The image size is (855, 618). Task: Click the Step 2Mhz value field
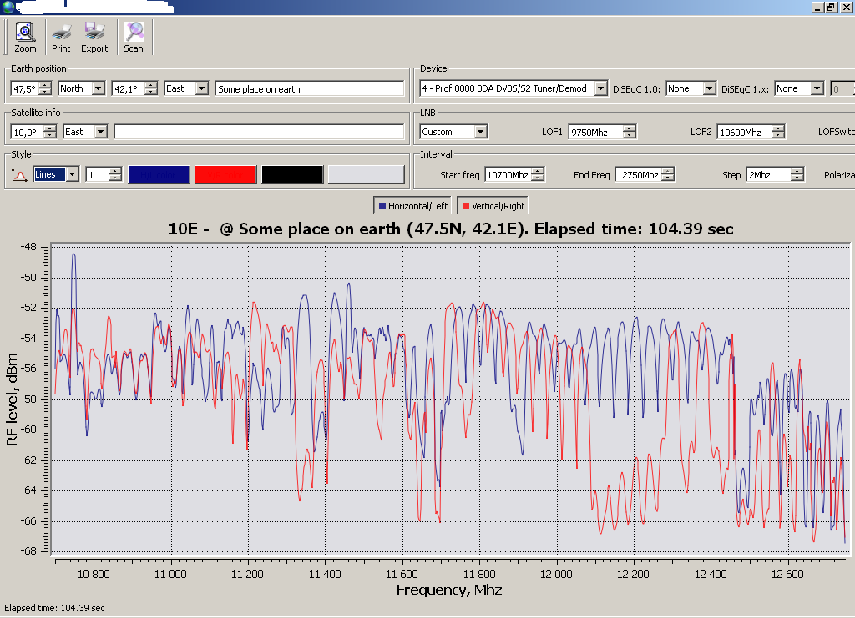pyautogui.click(x=769, y=175)
